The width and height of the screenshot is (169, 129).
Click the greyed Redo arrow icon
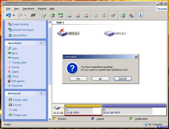[x=20, y=15]
